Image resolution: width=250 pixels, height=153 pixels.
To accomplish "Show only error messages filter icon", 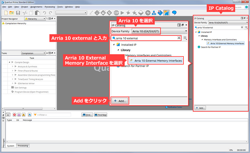I will 15,115.
